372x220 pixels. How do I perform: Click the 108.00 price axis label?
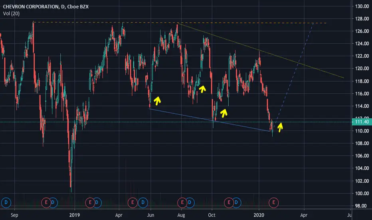coord(362,144)
